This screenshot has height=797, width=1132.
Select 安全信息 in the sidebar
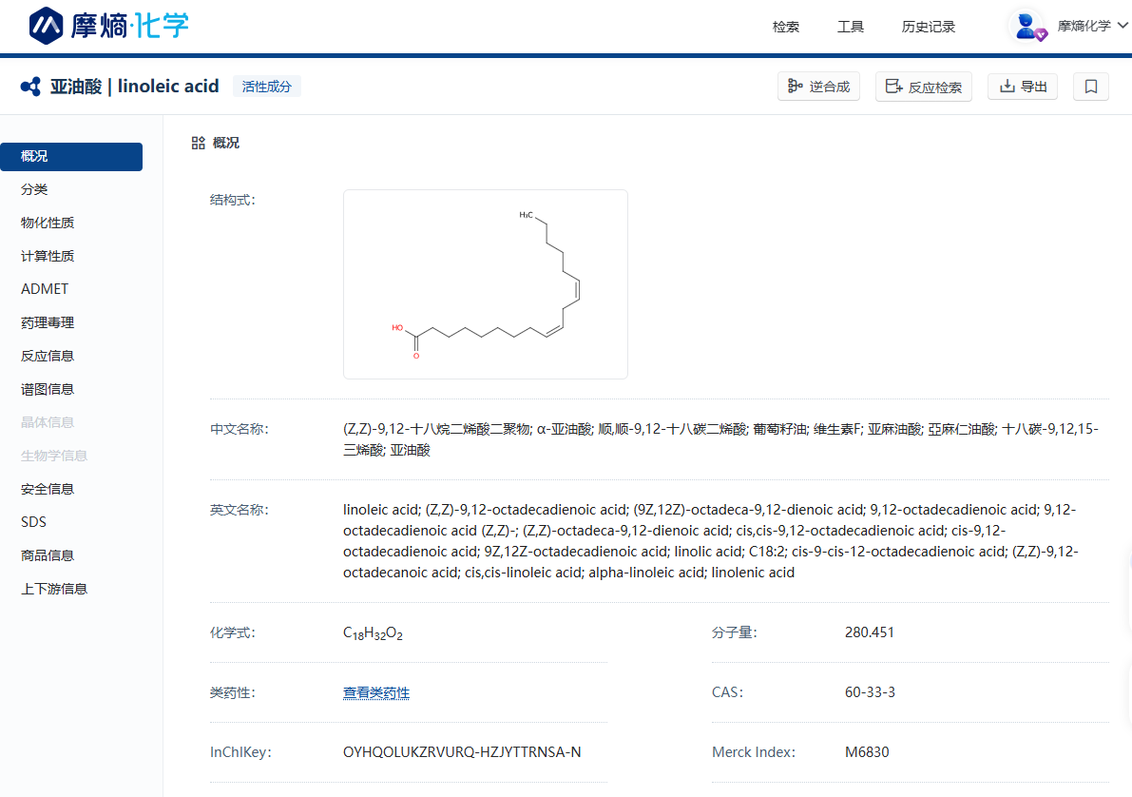click(x=48, y=489)
